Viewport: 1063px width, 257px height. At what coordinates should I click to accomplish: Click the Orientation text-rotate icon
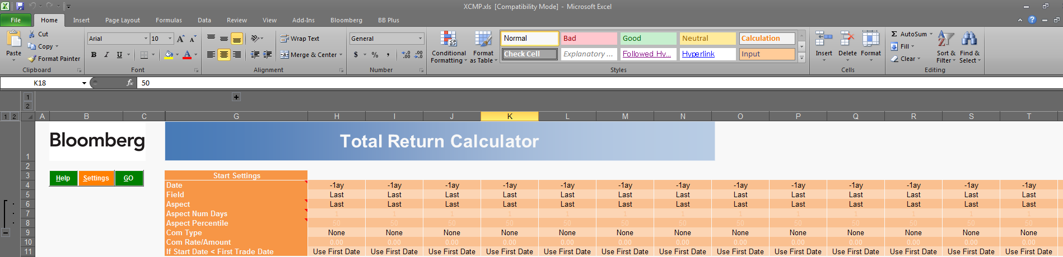coord(255,39)
